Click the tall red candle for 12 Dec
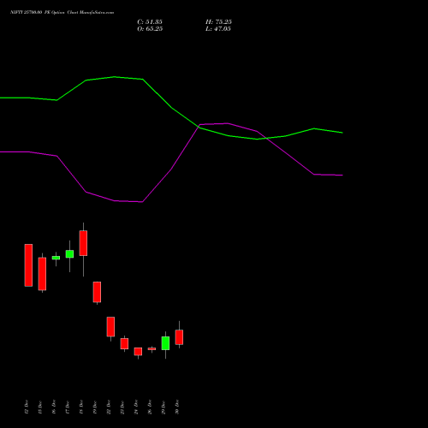 pyautogui.click(x=28, y=265)
